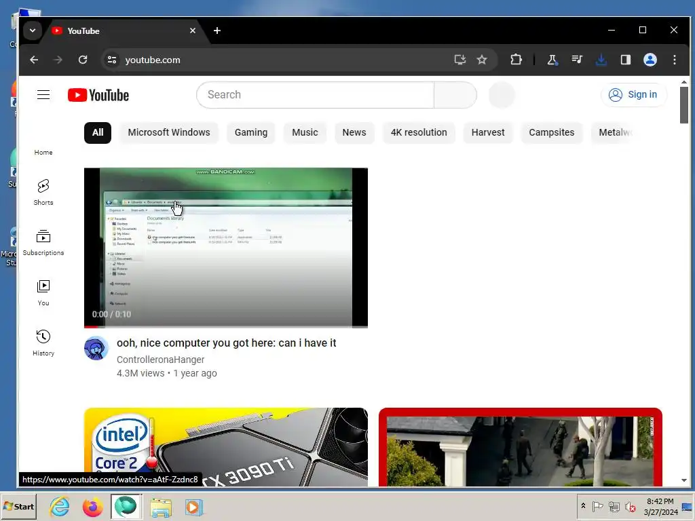
Task: Open the Intel Core 2 RTX 3090 Ti thumbnail
Action: [226, 447]
